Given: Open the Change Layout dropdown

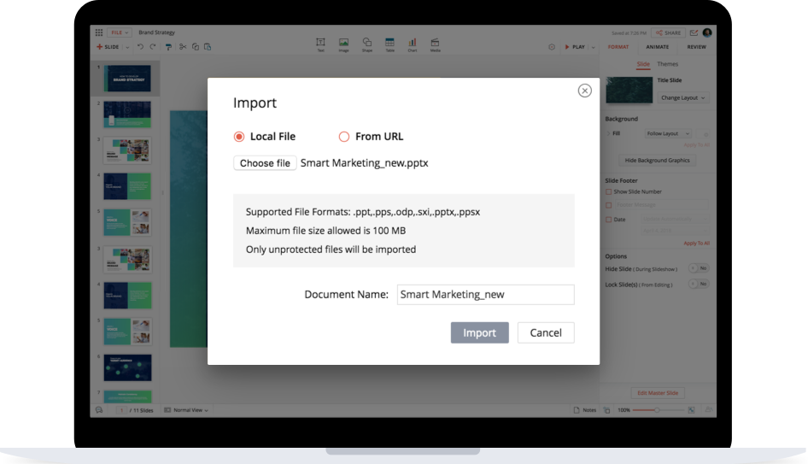Looking at the screenshot, I should click(x=682, y=98).
